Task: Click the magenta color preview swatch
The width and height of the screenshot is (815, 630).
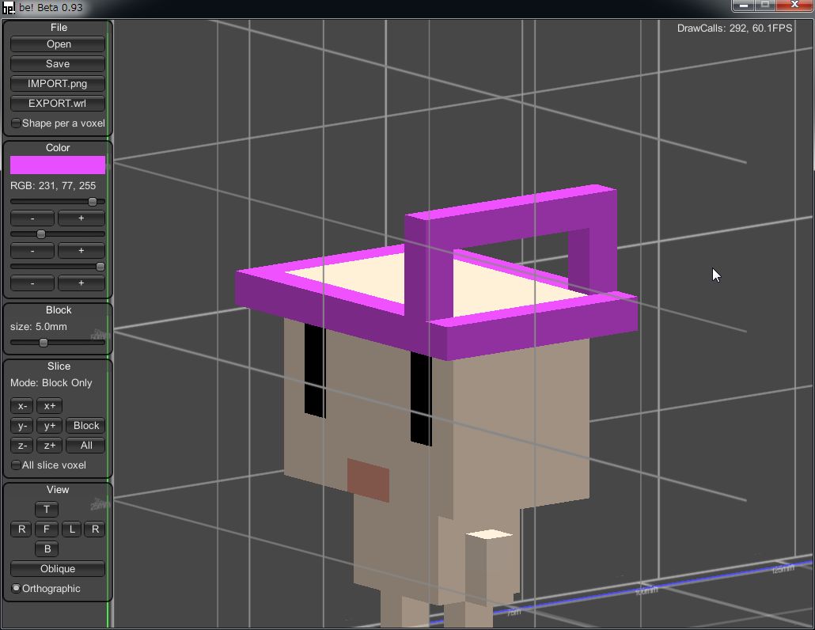Action: [x=58, y=165]
